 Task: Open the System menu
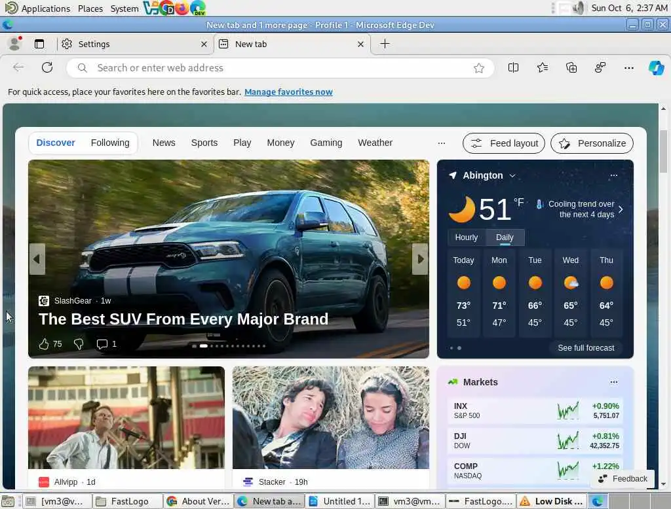pos(125,9)
